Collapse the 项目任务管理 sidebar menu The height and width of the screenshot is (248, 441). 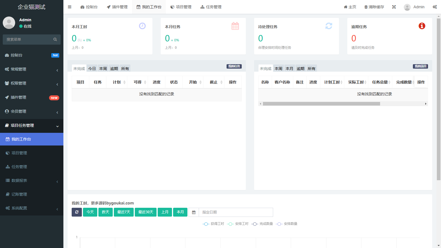(32, 125)
